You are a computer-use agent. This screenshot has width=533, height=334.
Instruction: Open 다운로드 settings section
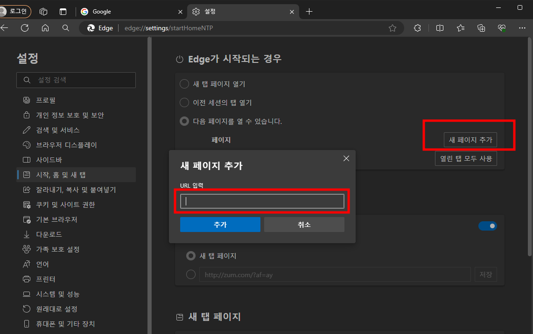(76, 235)
